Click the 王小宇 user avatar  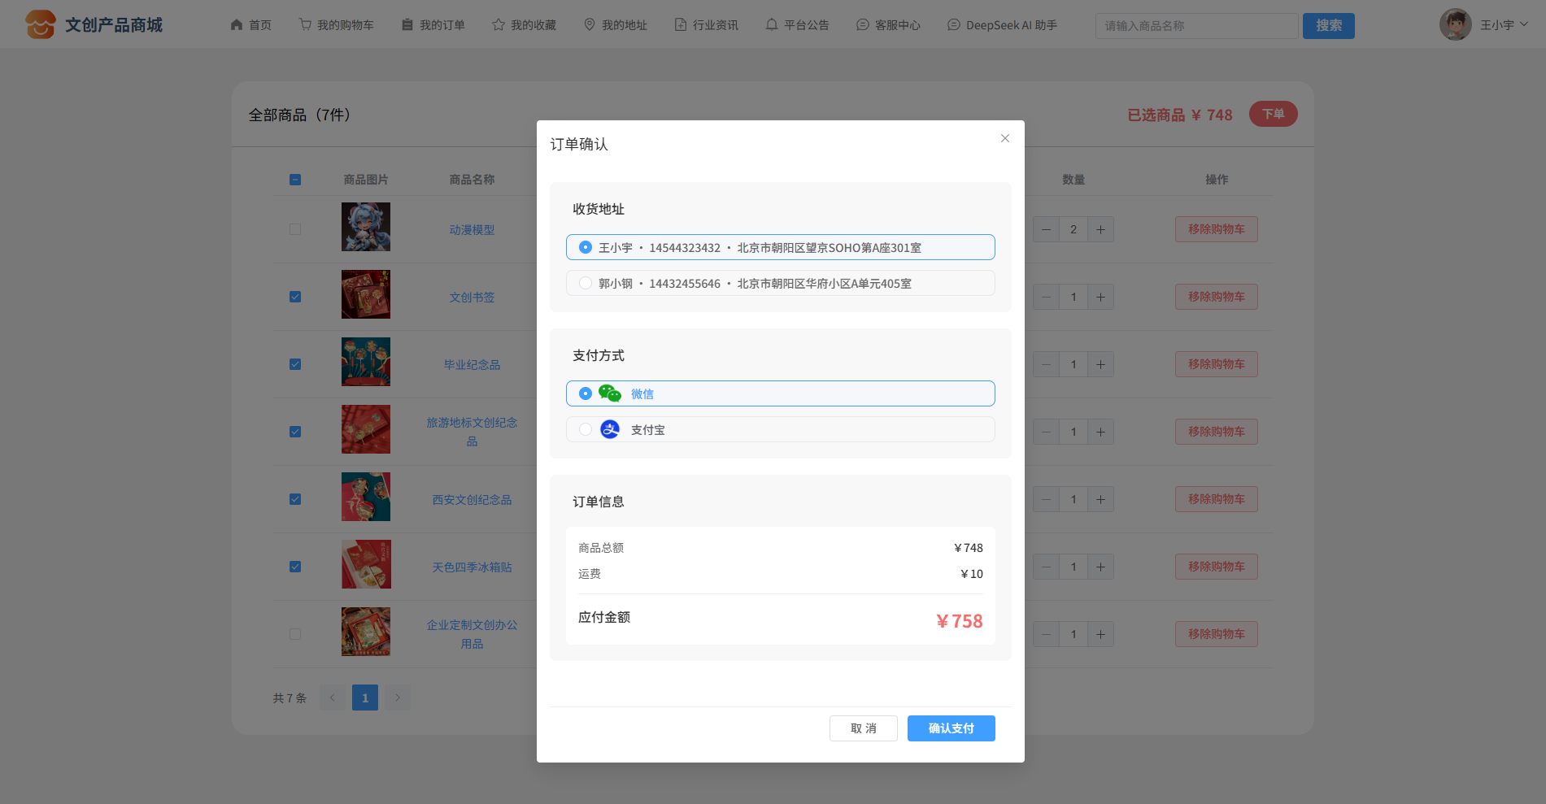[x=1455, y=25]
